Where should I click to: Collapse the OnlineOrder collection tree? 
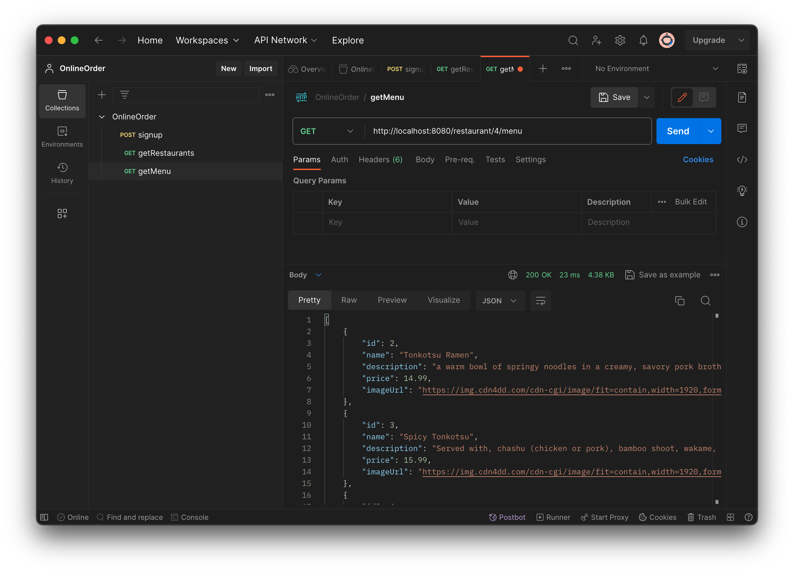point(102,116)
